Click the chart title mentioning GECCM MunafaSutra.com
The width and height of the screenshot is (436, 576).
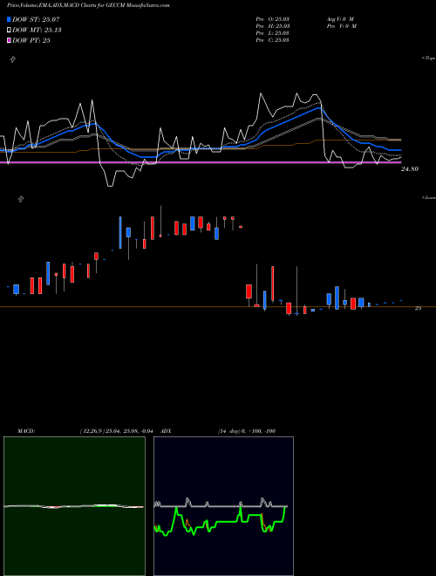pyautogui.click(x=88, y=5)
